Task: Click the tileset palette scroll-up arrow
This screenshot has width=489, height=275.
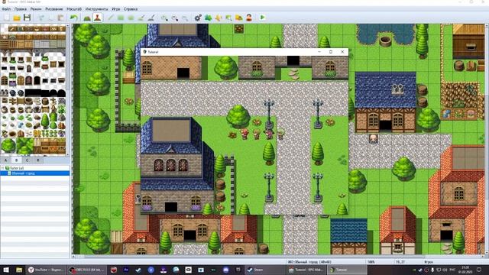Action: 68,26
